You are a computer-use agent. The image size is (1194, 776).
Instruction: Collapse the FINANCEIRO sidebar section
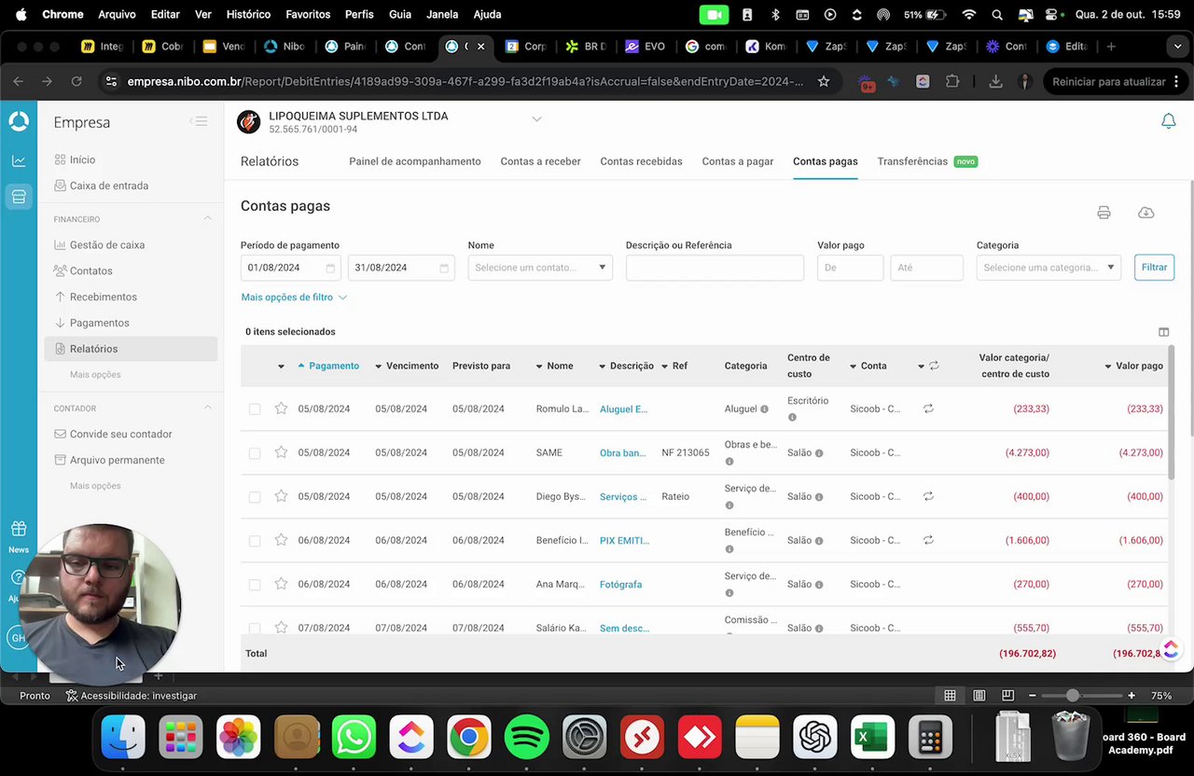pyautogui.click(x=208, y=219)
